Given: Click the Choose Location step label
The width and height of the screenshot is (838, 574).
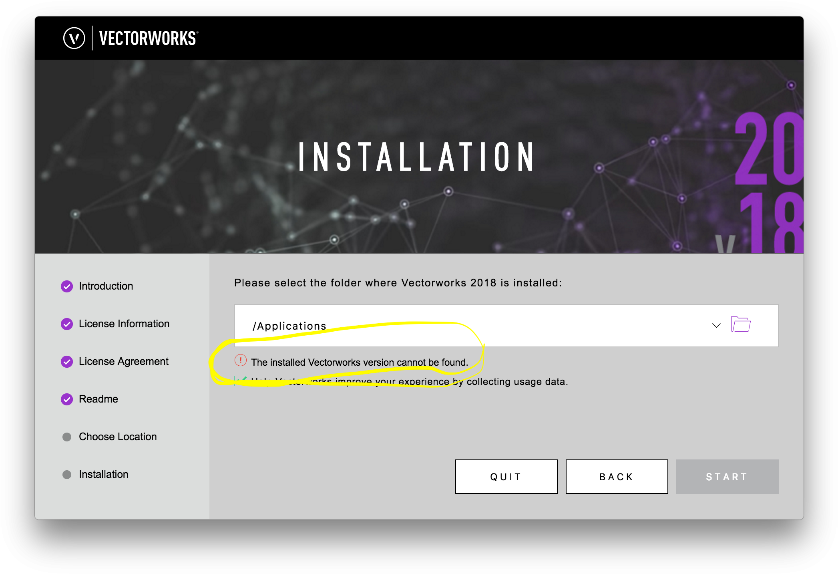Looking at the screenshot, I should 118,437.
